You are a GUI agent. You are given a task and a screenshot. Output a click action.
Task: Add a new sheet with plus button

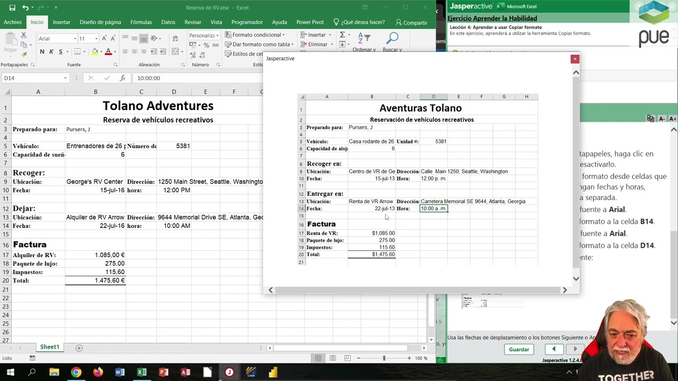point(79,348)
